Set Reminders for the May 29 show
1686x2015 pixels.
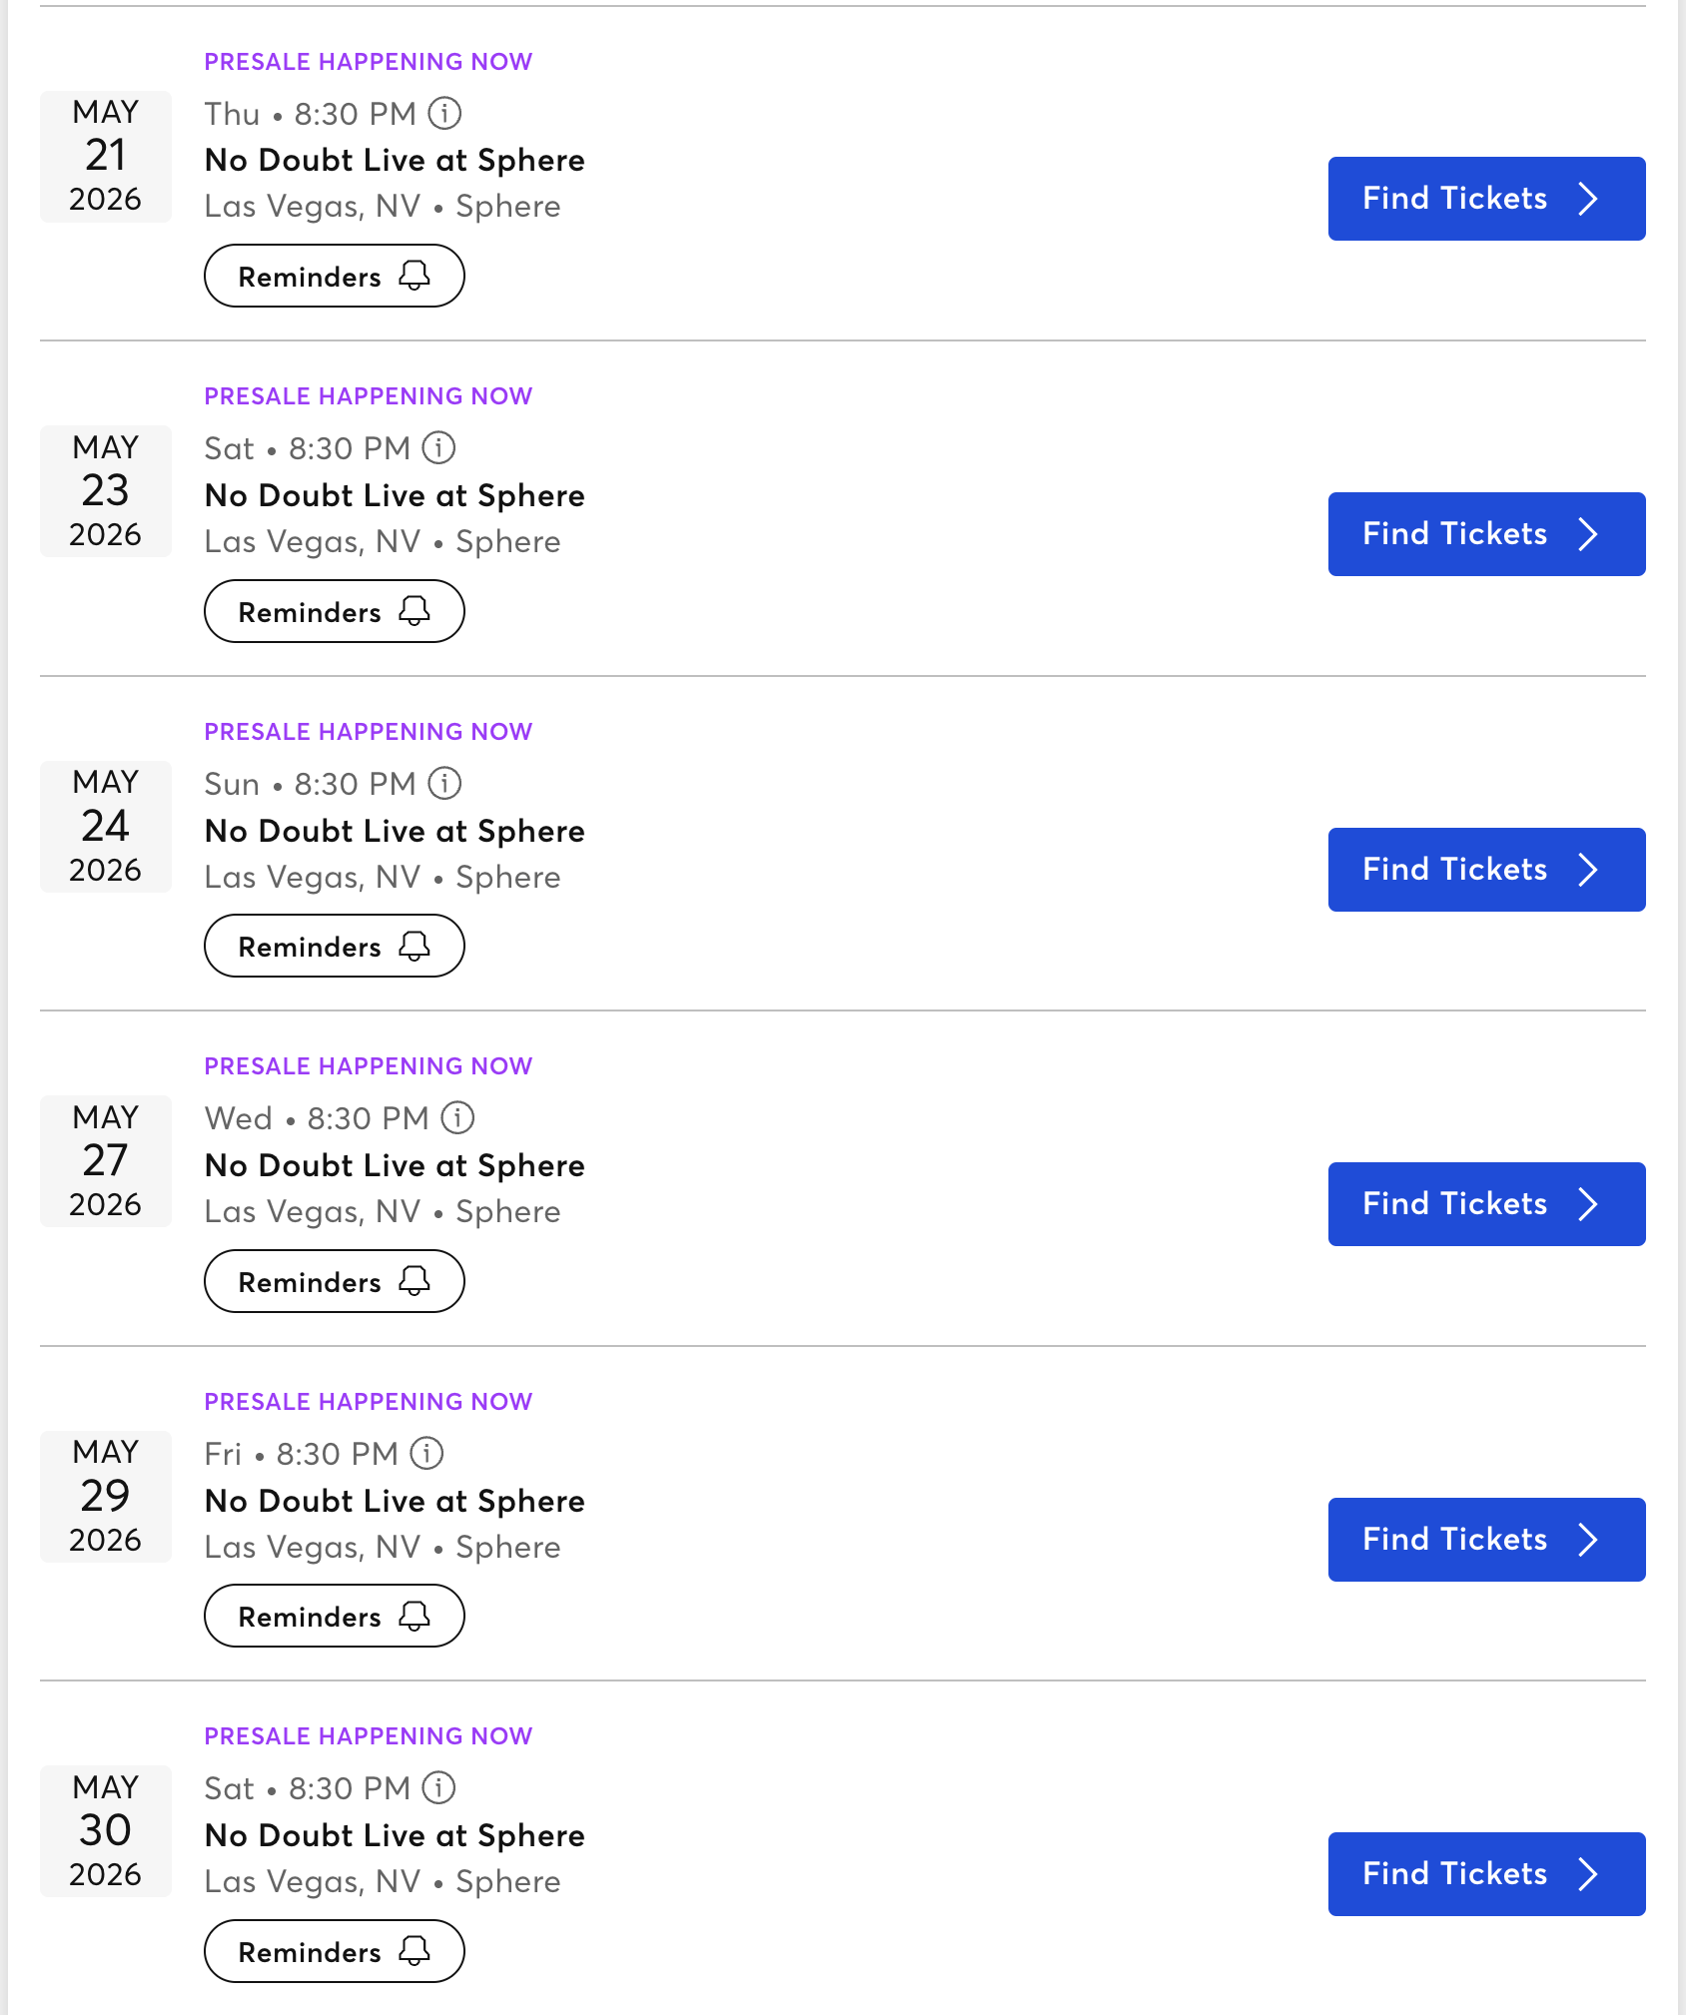pyautogui.click(x=334, y=1617)
